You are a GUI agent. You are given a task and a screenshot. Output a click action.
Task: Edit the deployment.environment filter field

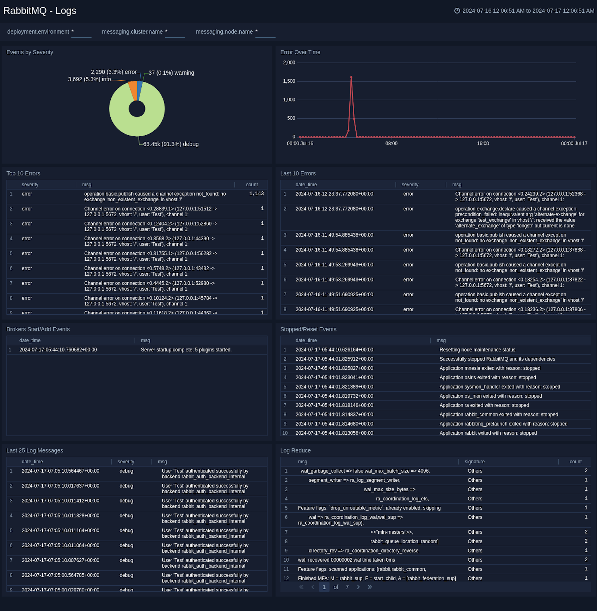81,32
